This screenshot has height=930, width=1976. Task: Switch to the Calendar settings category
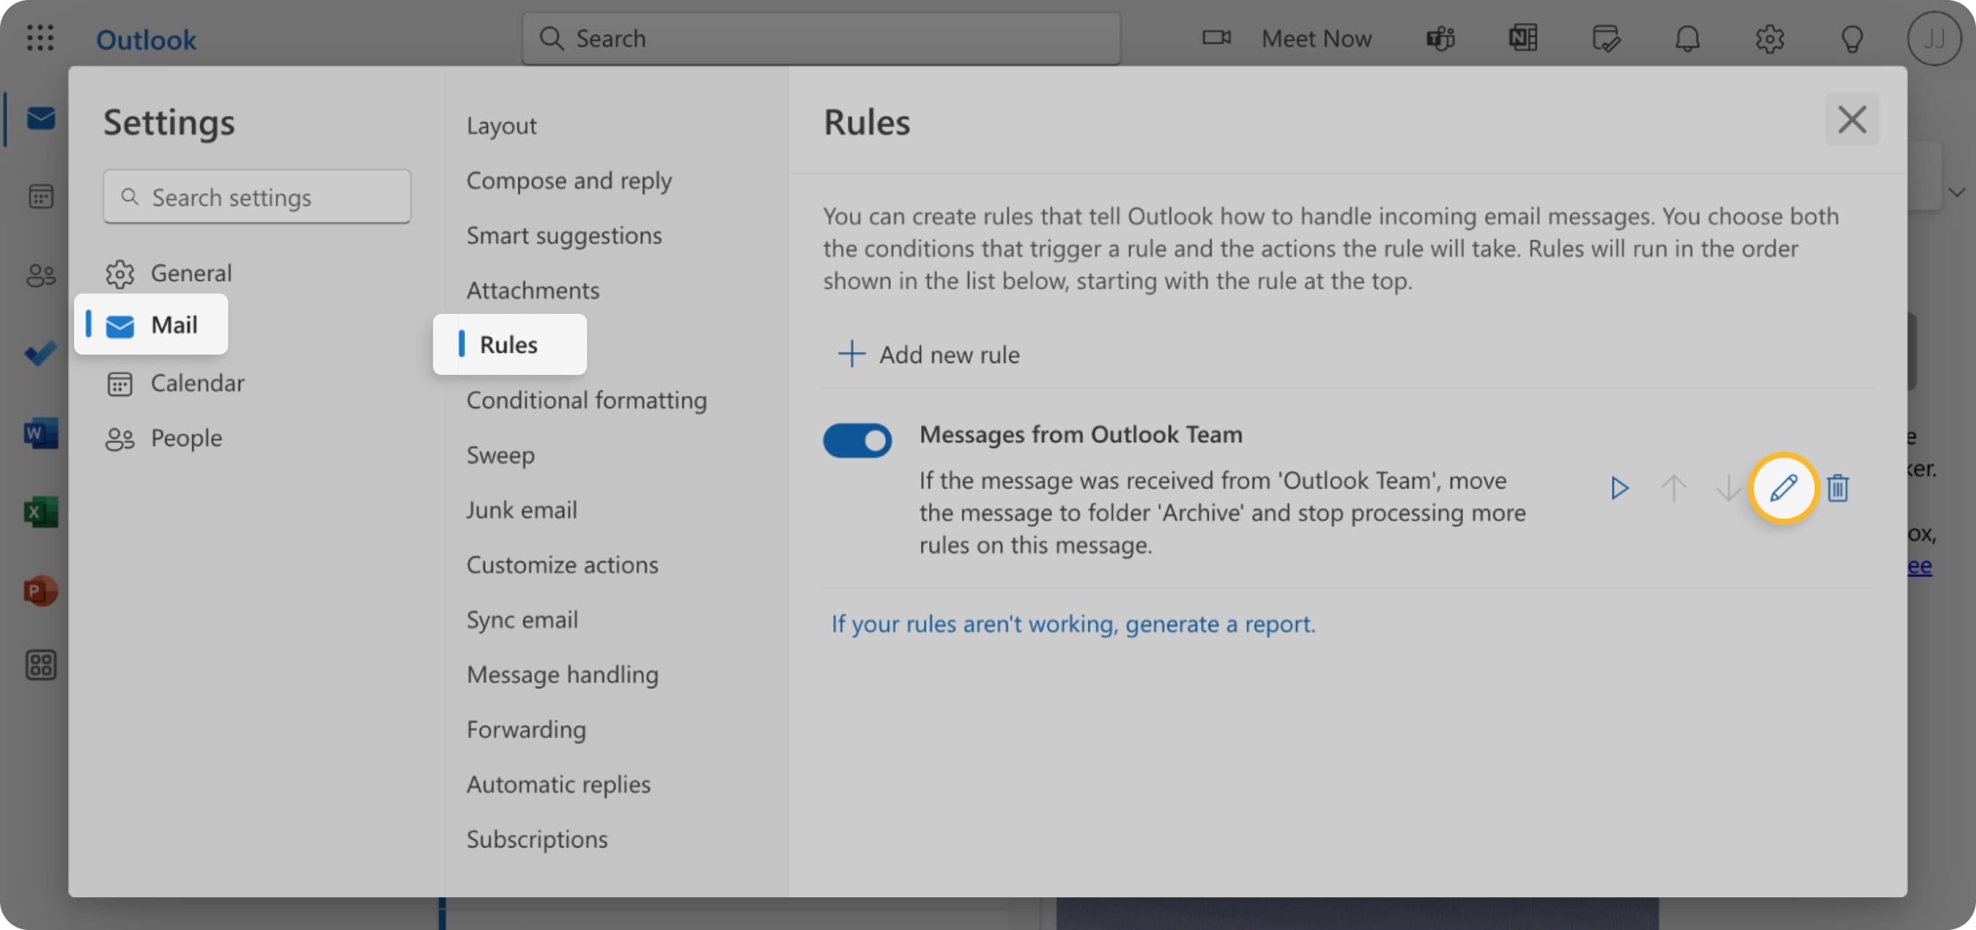pos(197,383)
